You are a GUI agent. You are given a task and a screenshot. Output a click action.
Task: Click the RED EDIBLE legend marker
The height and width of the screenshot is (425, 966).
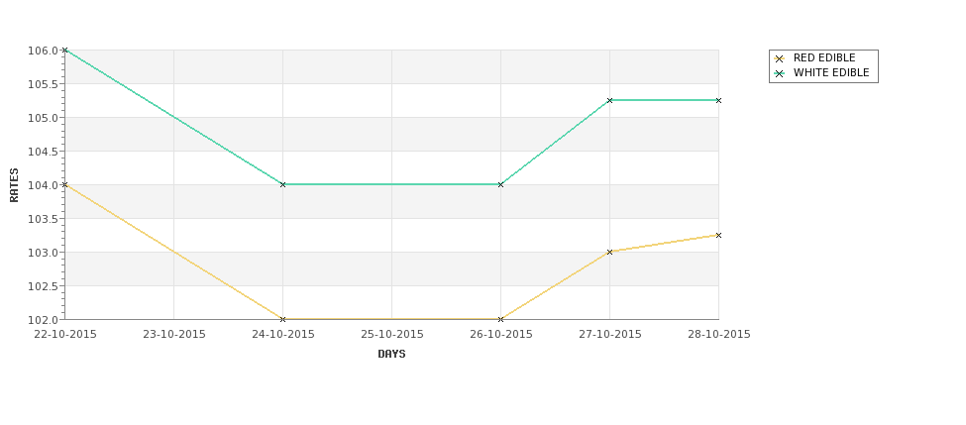point(780,58)
